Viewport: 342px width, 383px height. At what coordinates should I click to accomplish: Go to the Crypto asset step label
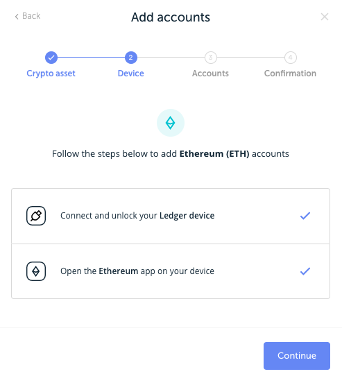[51, 74]
